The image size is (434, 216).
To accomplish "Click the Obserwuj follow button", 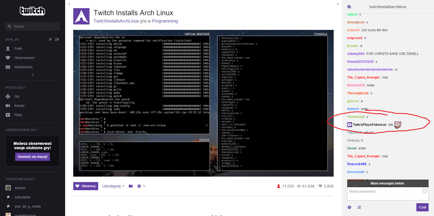I will tap(86, 186).
